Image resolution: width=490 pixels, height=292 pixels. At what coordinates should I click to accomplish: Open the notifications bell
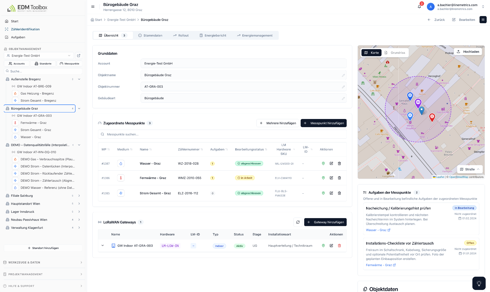(x=419, y=7)
